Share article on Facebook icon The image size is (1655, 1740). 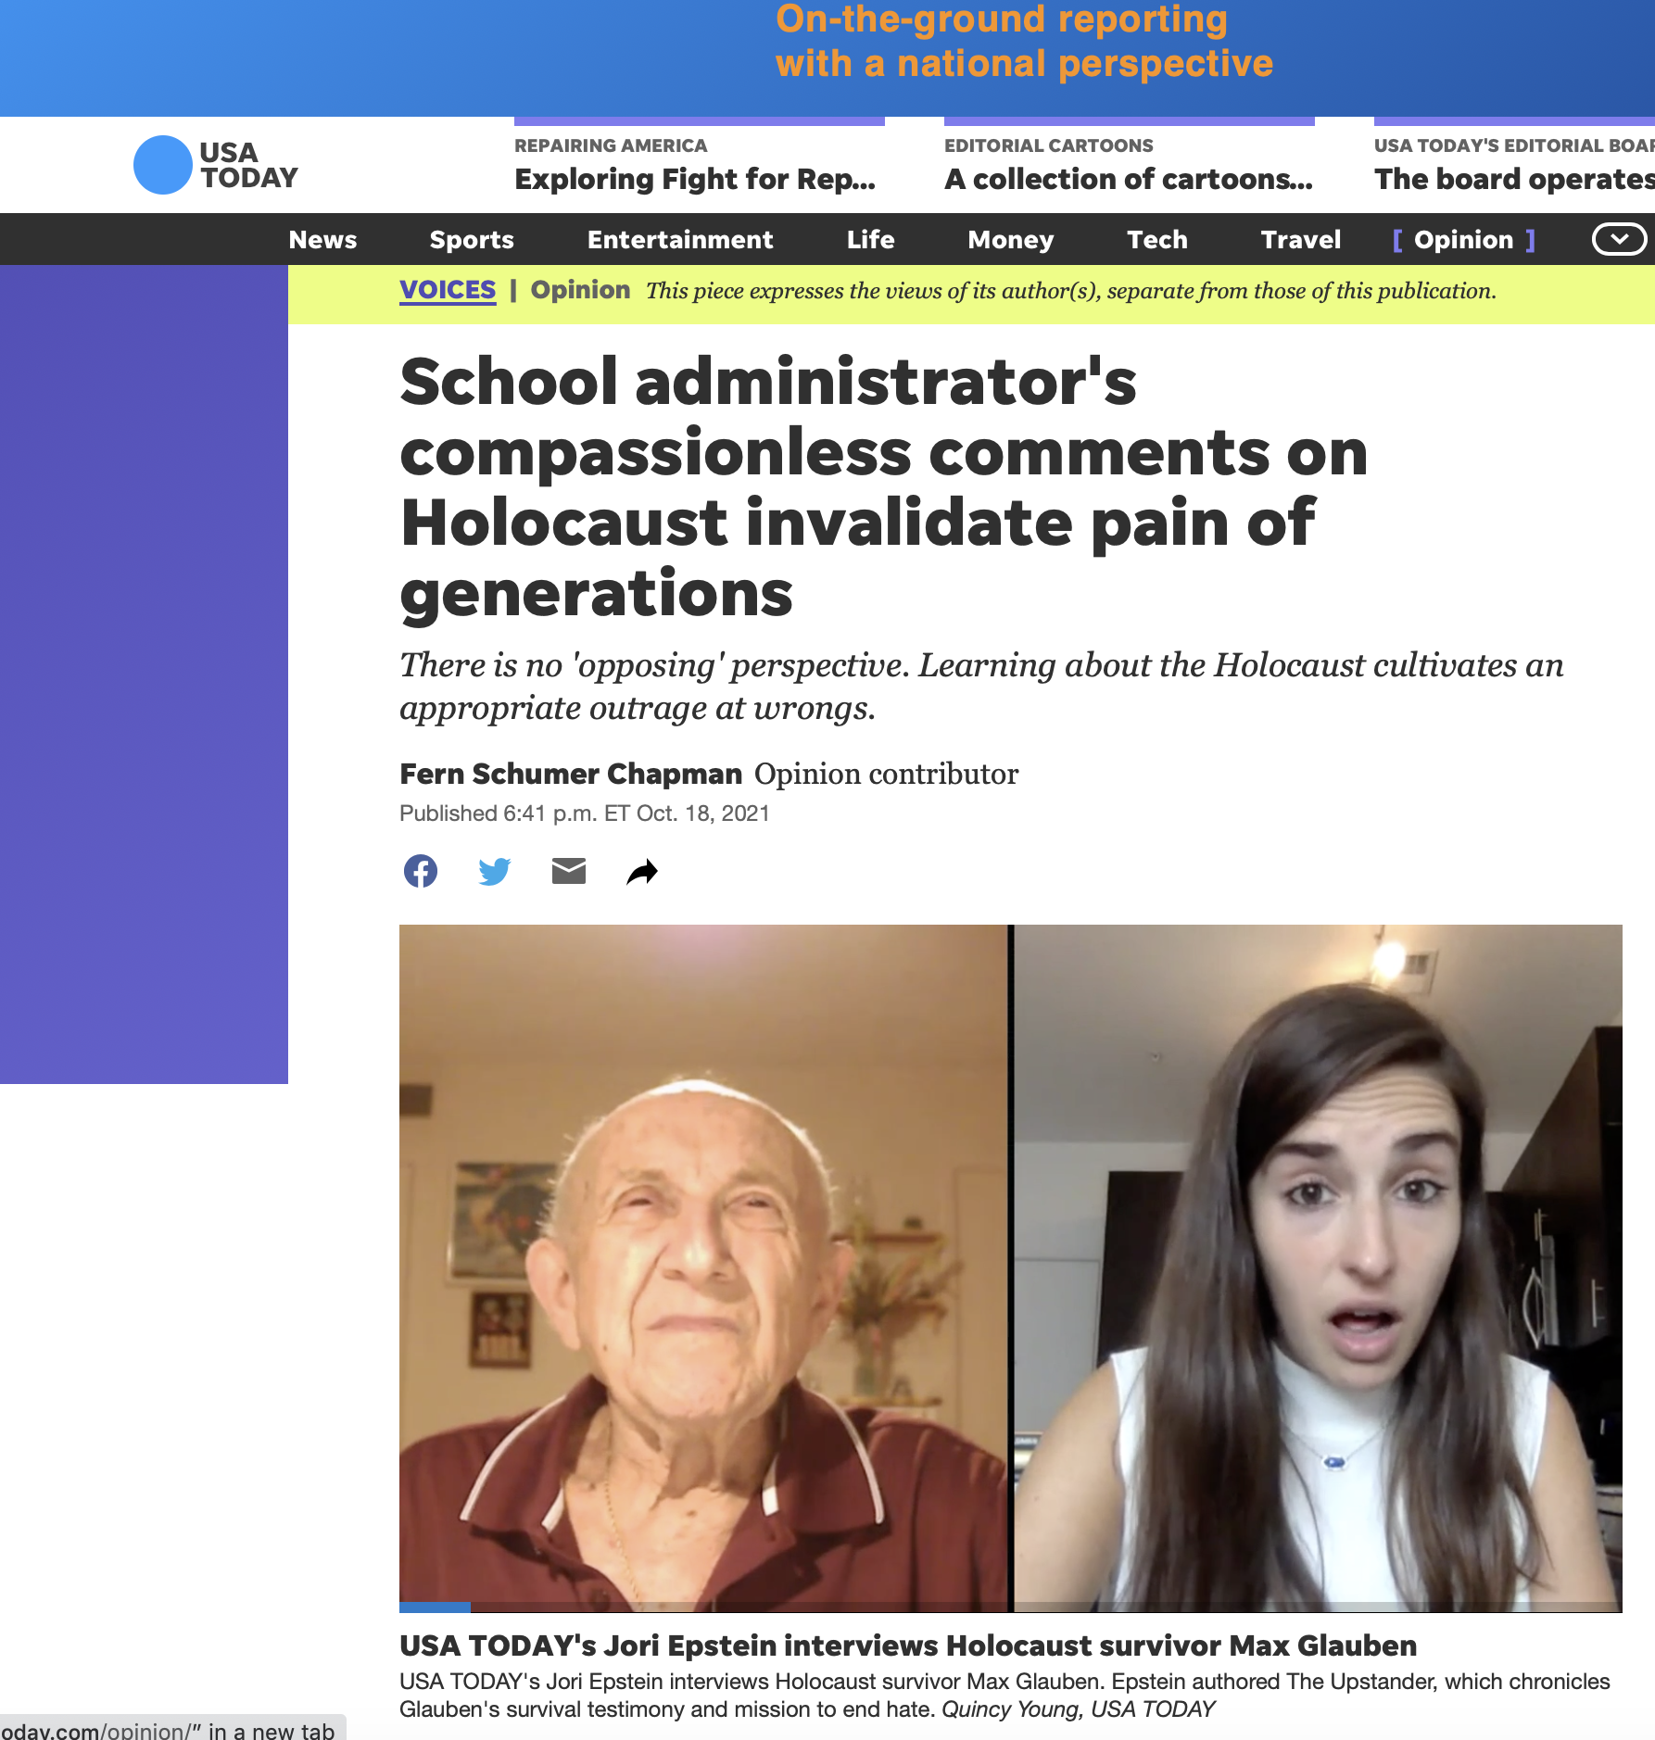pos(421,871)
